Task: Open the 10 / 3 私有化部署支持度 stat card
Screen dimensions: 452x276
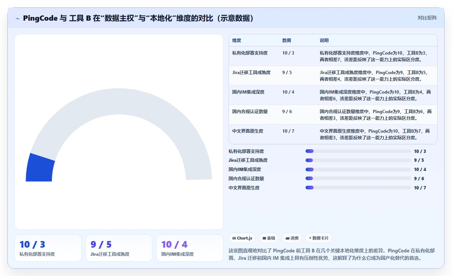Action: [x=48, y=248]
